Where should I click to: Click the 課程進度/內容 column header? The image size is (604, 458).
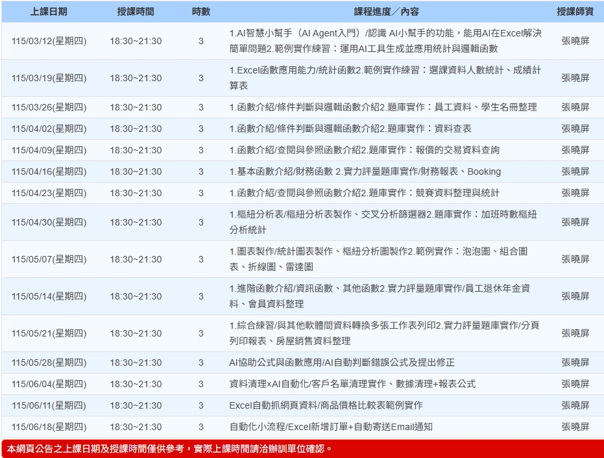(x=386, y=12)
